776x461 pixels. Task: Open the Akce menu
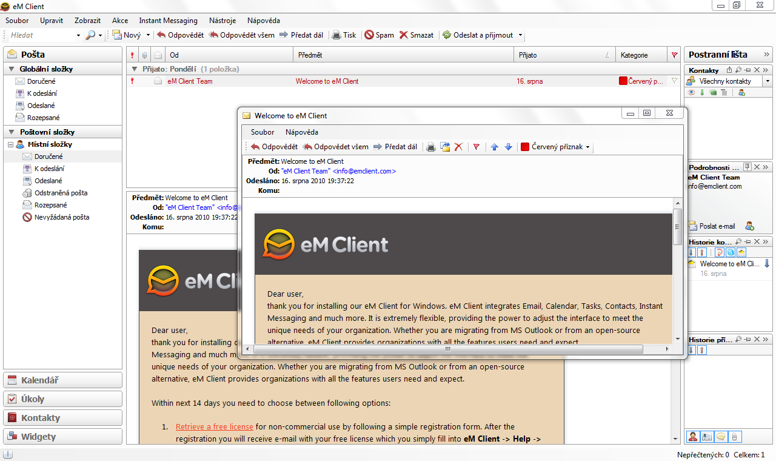[120, 21]
